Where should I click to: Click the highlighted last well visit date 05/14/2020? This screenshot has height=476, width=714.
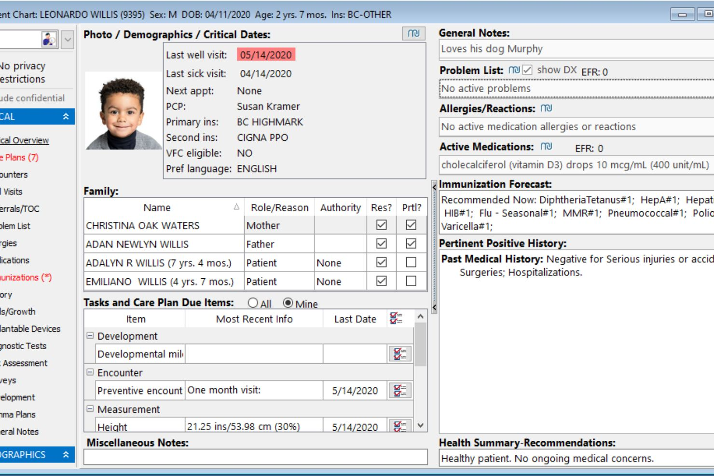266,54
